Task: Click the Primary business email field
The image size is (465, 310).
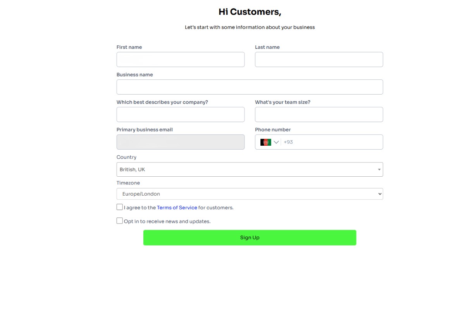Action: click(x=180, y=142)
